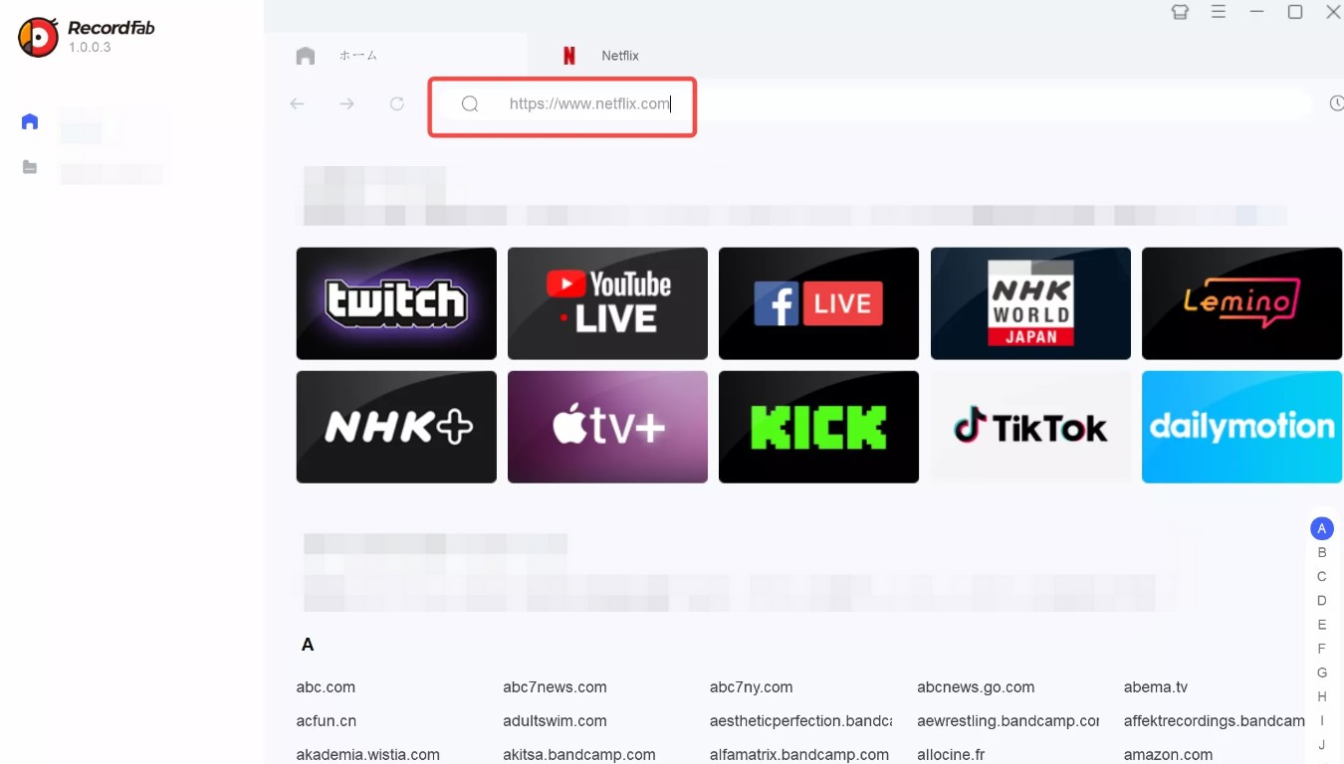Open the adultswim.com link

555,721
